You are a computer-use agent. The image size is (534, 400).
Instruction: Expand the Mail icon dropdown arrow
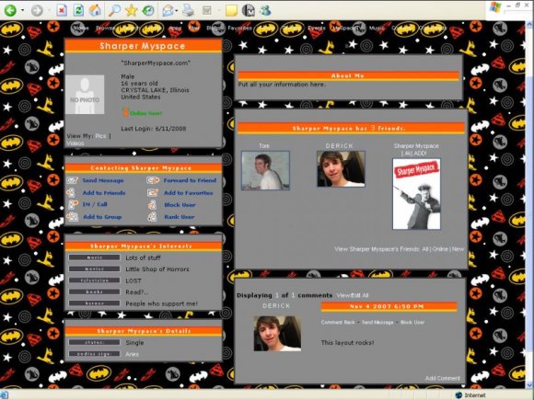tap(177, 10)
